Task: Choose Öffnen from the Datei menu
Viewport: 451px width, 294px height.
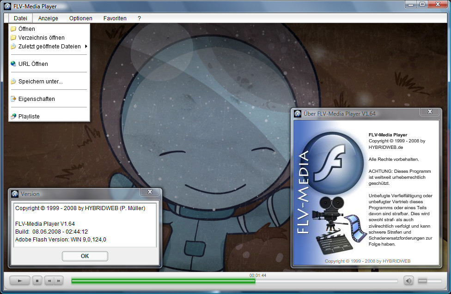Action: point(49,29)
